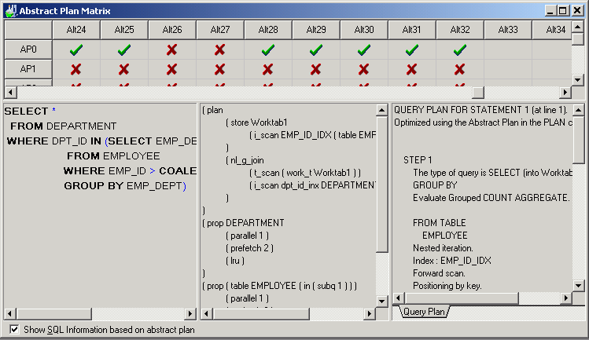Click the red X at AP0 Alt26
The height and width of the screenshot is (340, 589).
172,49
